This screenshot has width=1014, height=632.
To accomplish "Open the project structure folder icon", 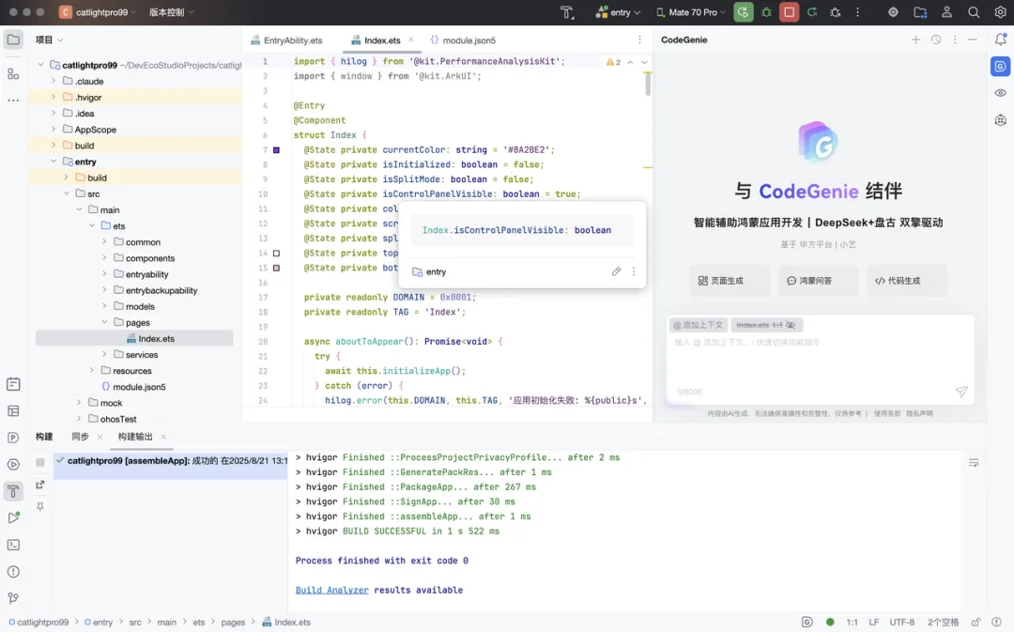I will coord(920,12).
